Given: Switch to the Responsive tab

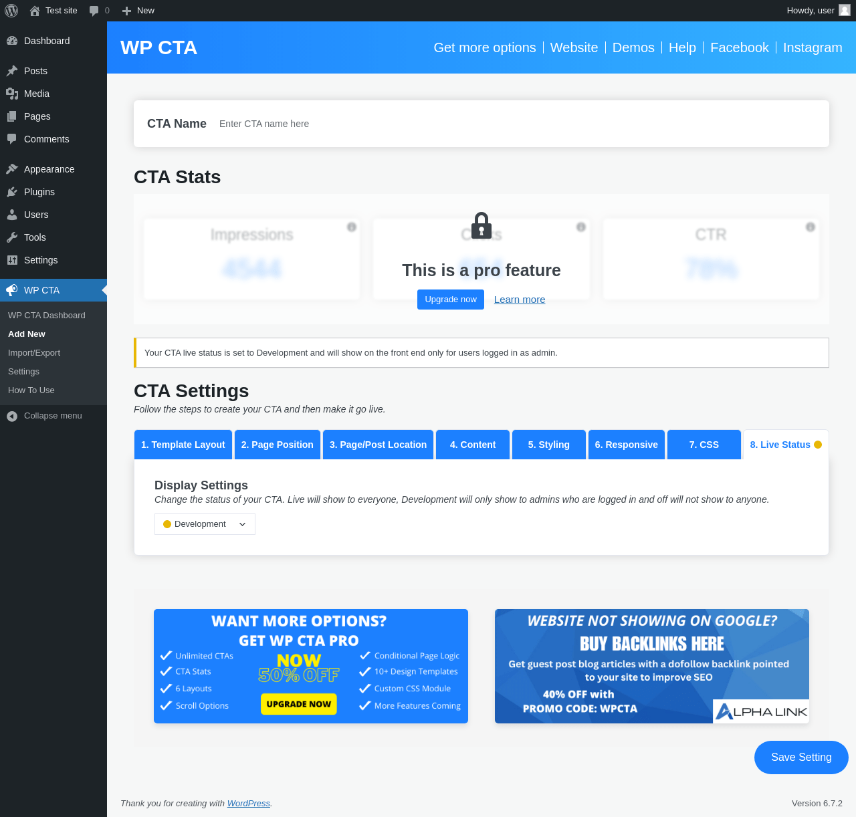Looking at the screenshot, I should click(627, 445).
